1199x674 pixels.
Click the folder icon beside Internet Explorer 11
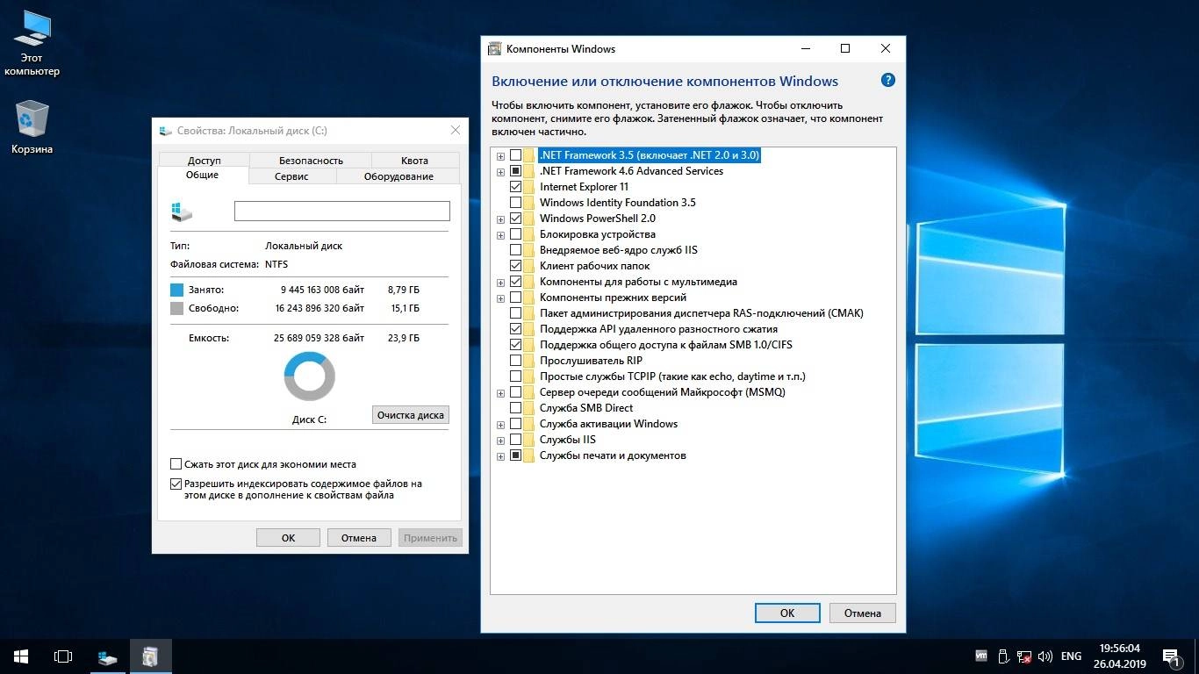tap(529, 187)
